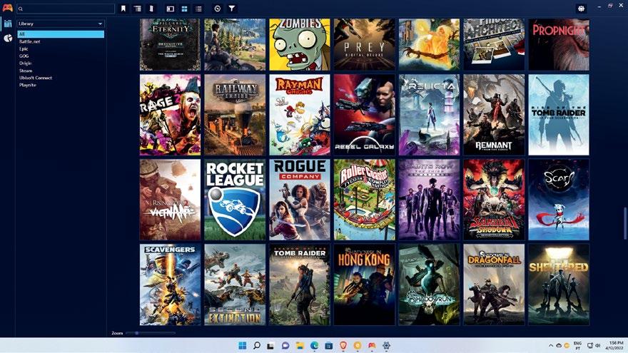Viewport: 628px width, 353px height.
Task: Select the Scavengers game cover
Action: (170, 285)
